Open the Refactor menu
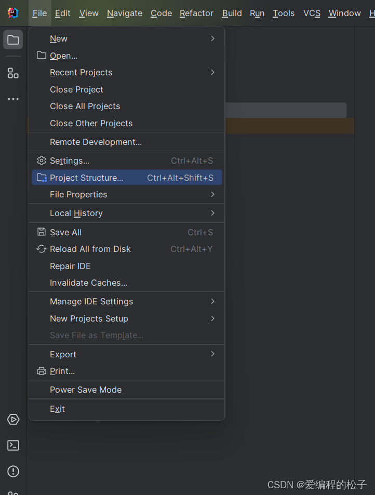 tap(196, 14)
